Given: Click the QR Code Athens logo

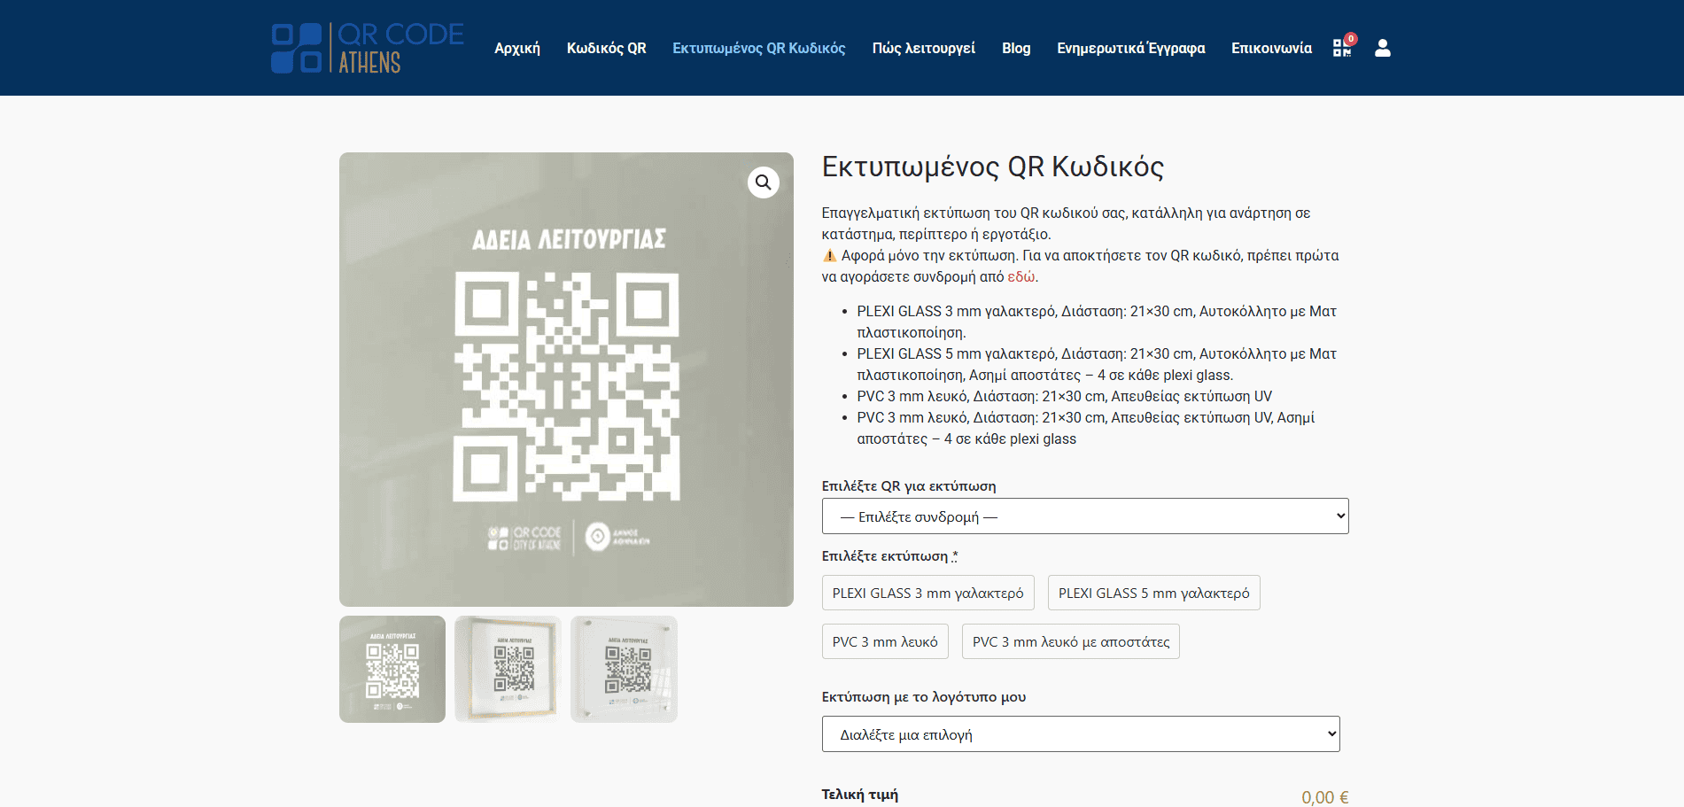Looking at the screenshot, I should click(368, 48).
